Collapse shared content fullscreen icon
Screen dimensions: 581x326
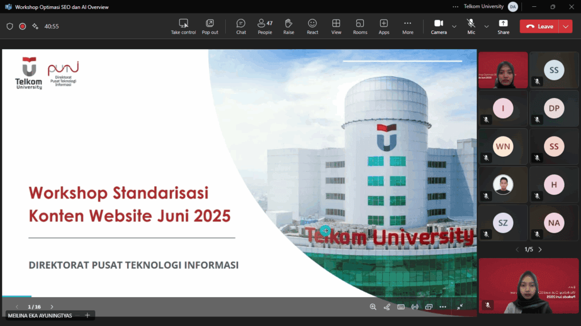click(x=460, y=307)
